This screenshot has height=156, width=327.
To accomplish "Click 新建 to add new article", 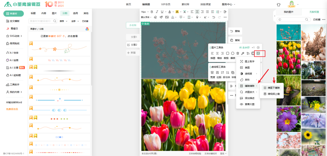I will coord(132,53).
